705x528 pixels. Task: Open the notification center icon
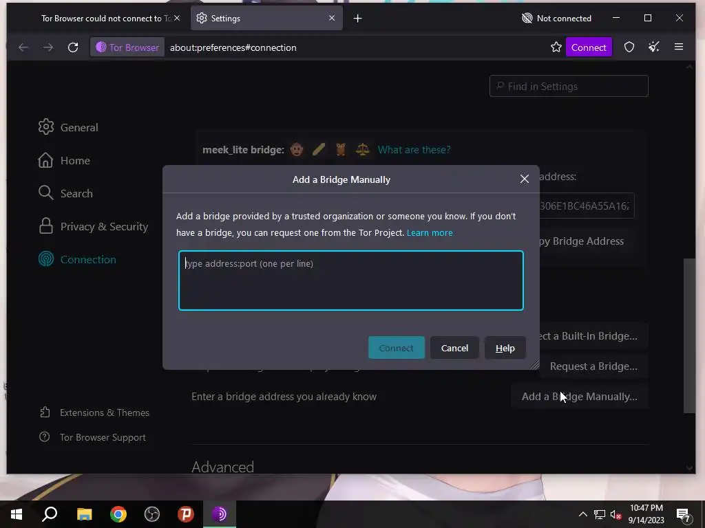pos(684,516)
